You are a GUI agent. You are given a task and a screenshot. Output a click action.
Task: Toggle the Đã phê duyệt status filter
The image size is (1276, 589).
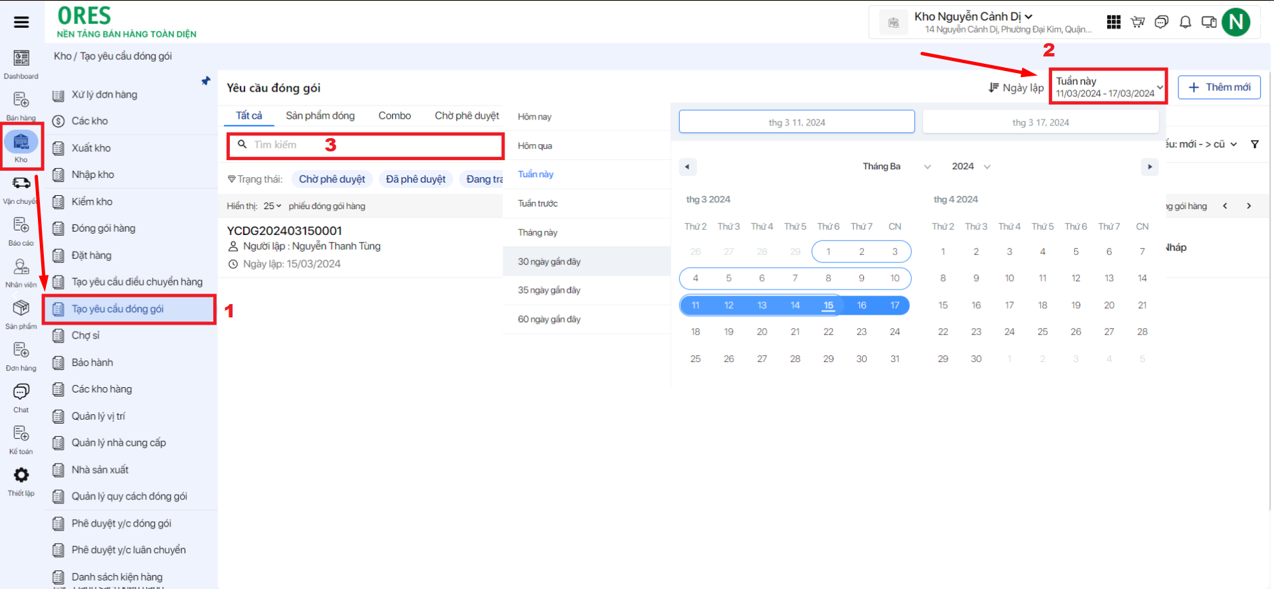click(x=415, y=179)
